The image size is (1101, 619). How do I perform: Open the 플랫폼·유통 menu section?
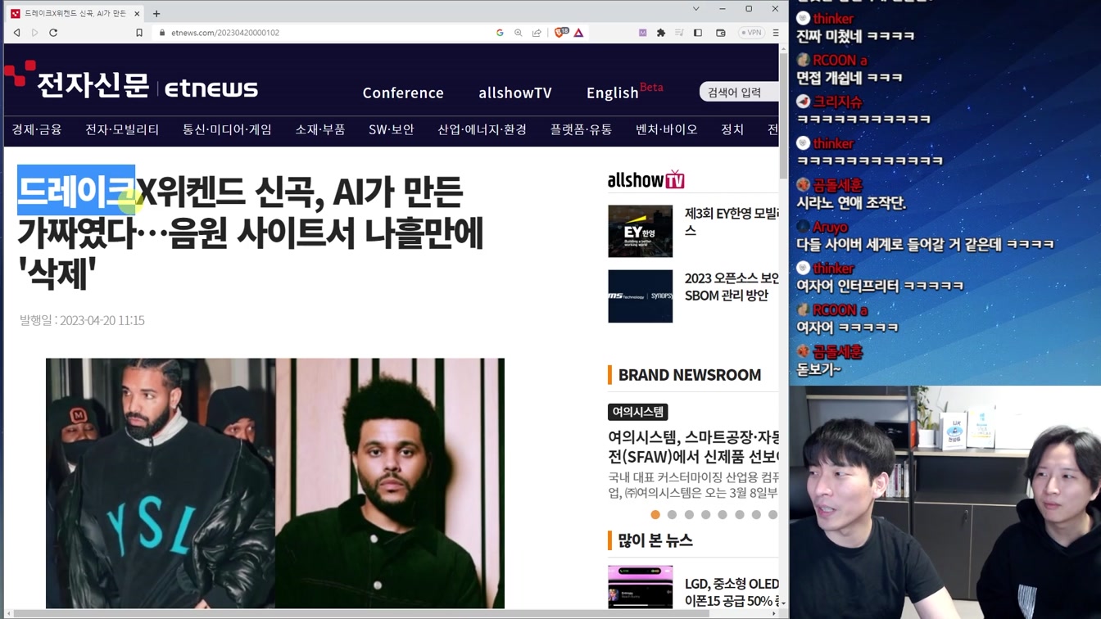pyautogui.click(x=581, y=129)
